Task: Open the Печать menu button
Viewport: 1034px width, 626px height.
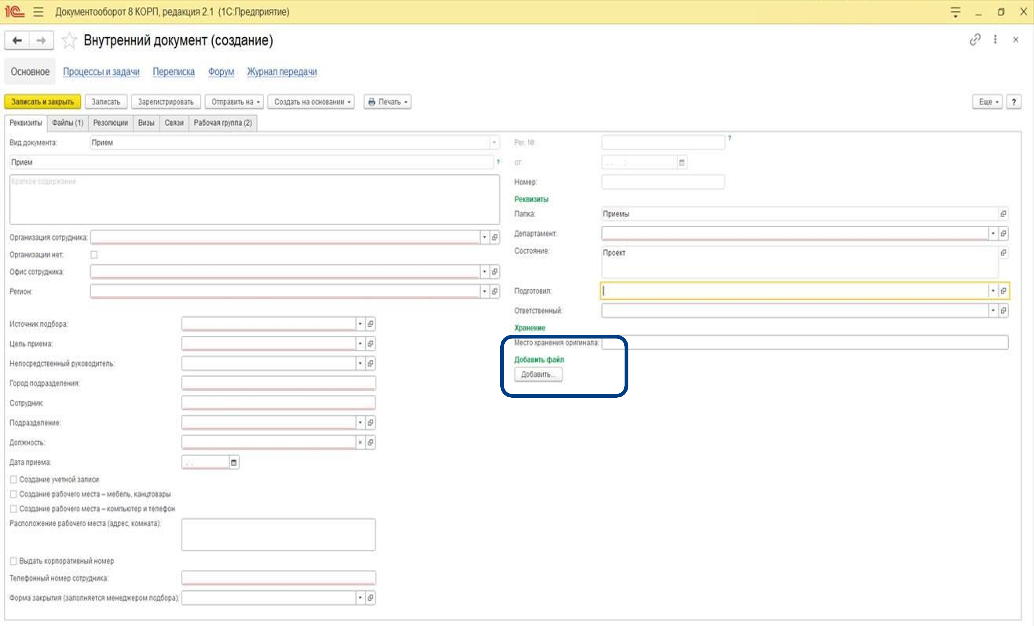Action: tap(387, 102)
